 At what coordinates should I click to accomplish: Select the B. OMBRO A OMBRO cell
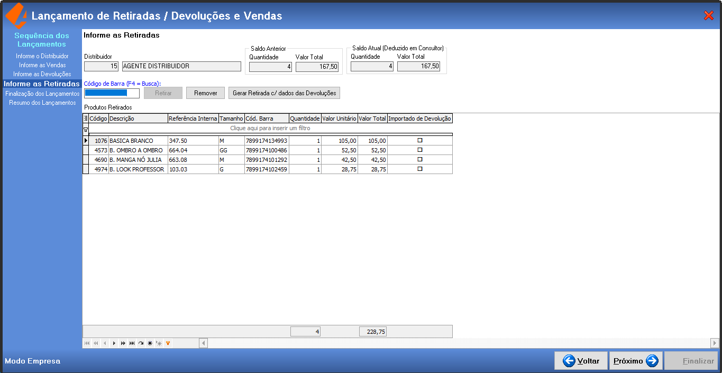pyautogui.click(x=138, y=150)
